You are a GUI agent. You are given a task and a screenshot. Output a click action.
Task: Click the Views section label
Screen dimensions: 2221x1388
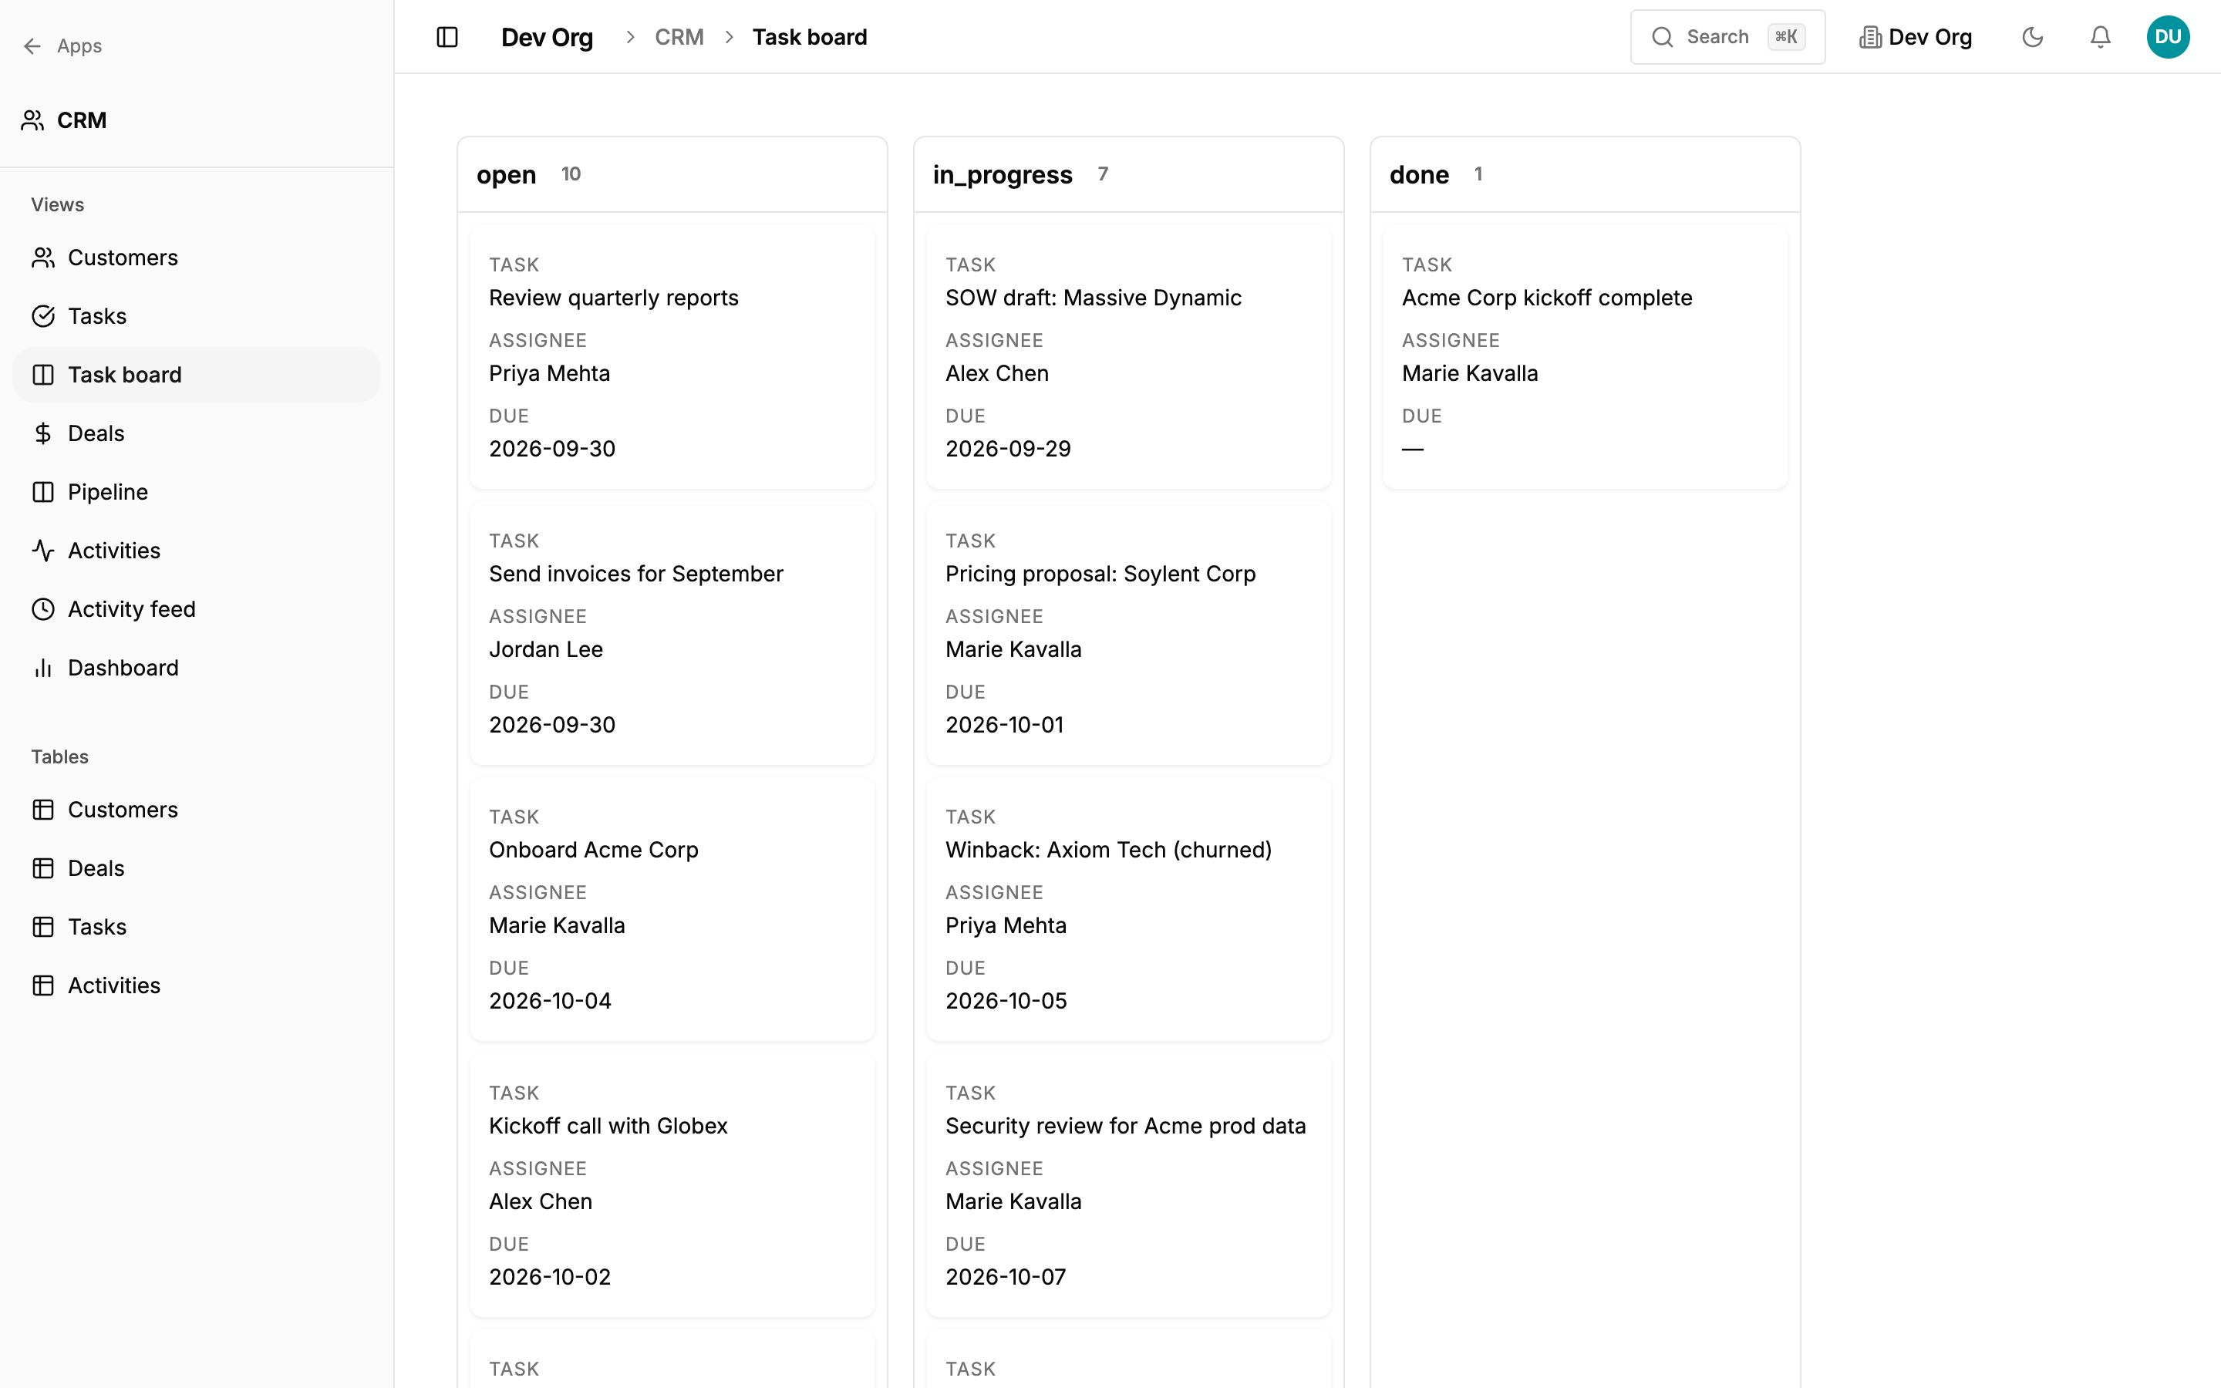click(58, 204)
